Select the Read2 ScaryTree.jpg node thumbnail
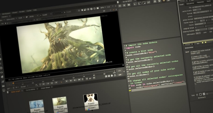Screen dimensions: 213x113 (60, 104)
